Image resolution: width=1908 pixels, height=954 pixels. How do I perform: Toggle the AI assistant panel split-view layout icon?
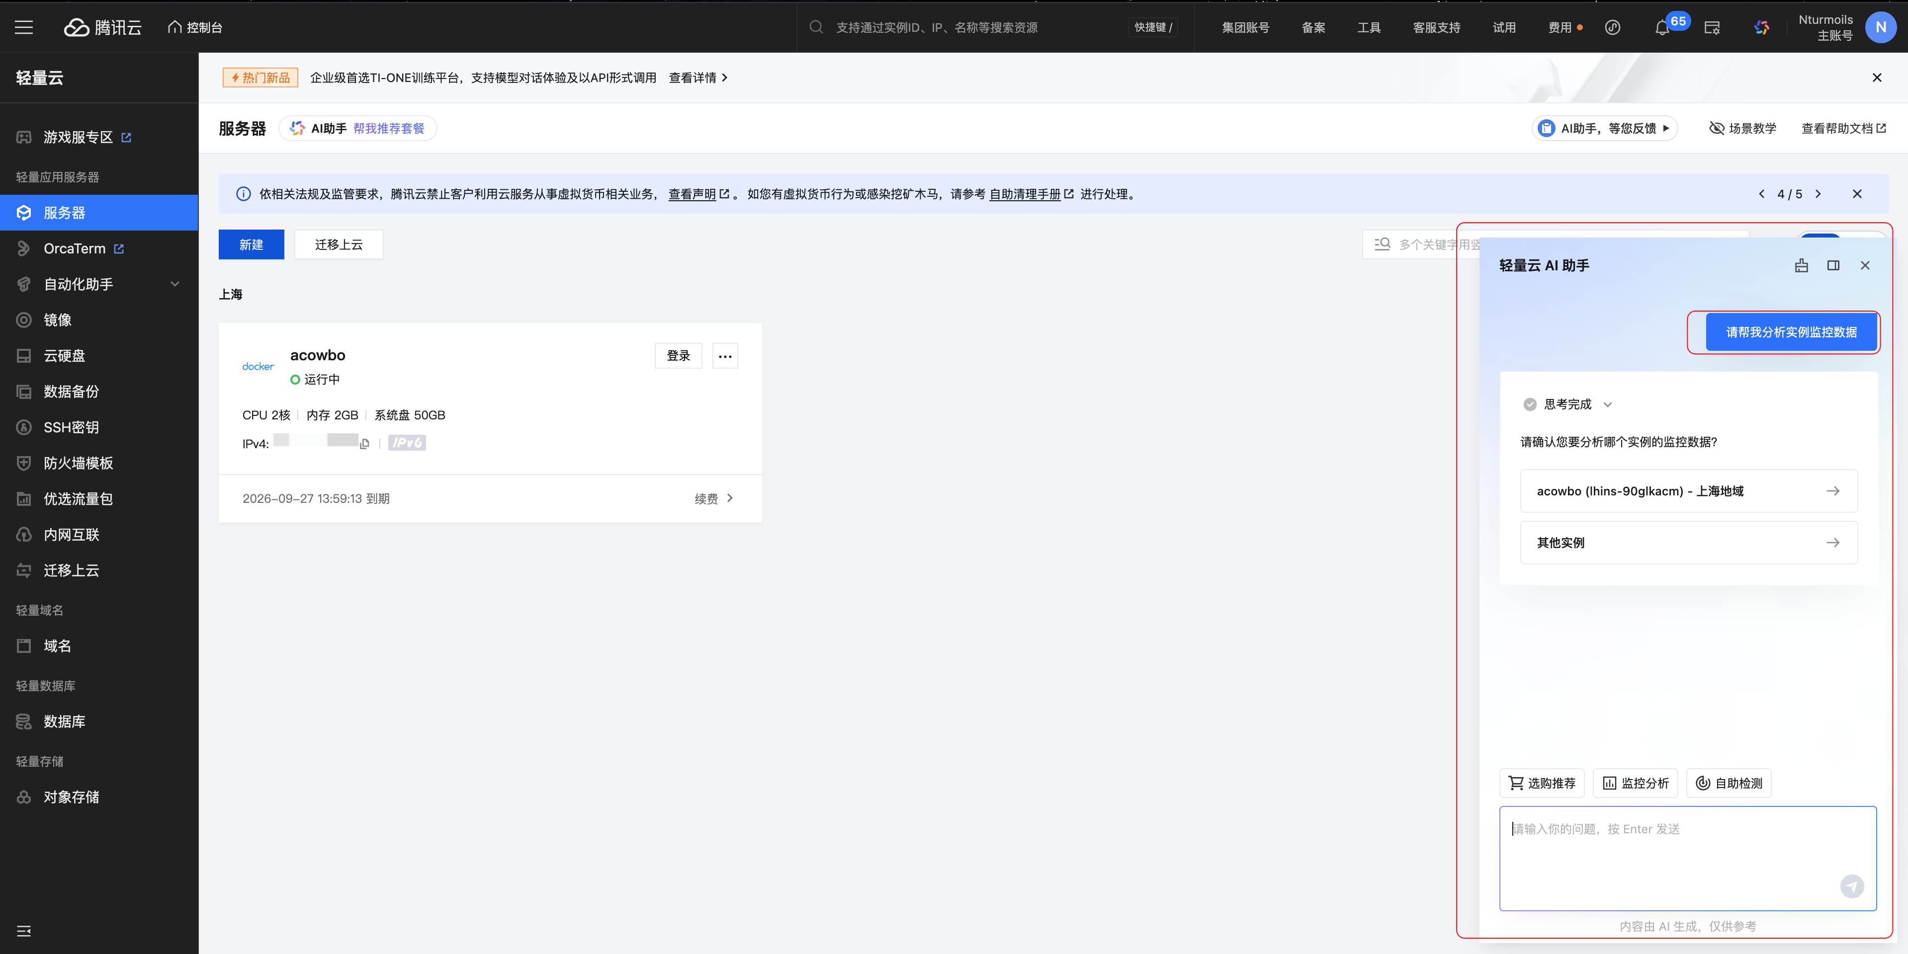tap(1833, 266)
